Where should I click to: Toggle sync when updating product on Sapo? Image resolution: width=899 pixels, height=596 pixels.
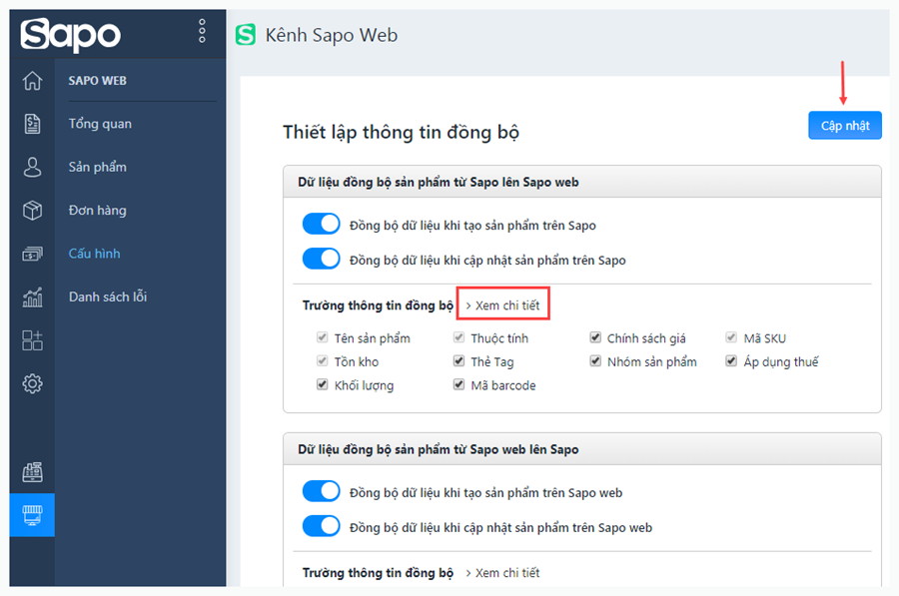[321, 259]
